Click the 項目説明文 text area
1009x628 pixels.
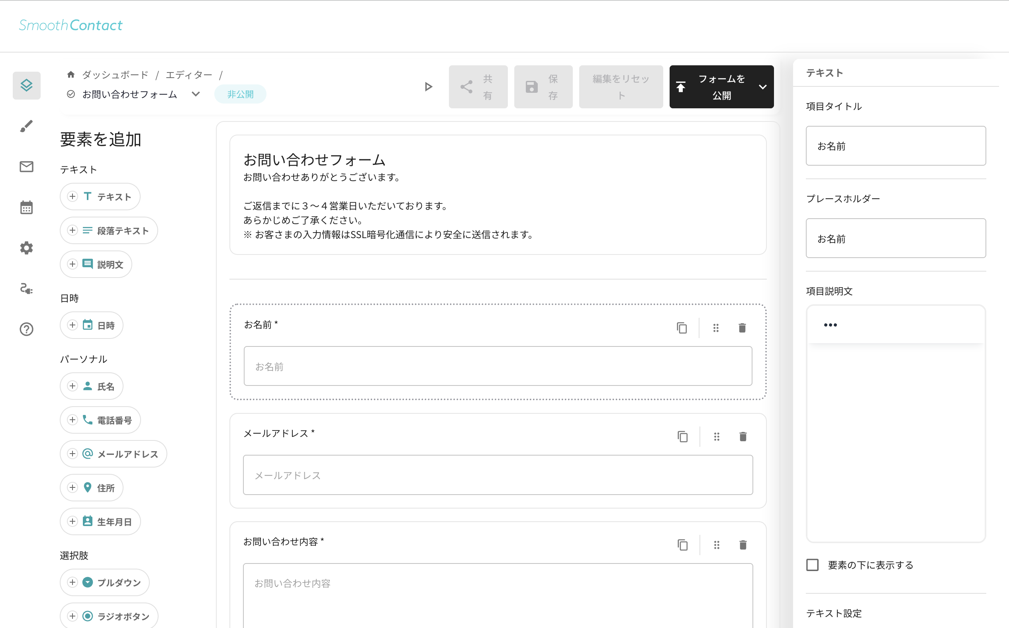[x=895, y=442]
